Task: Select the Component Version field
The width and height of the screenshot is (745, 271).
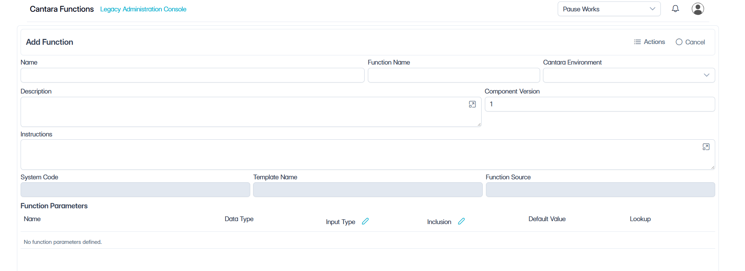Action: click(600, 104)
